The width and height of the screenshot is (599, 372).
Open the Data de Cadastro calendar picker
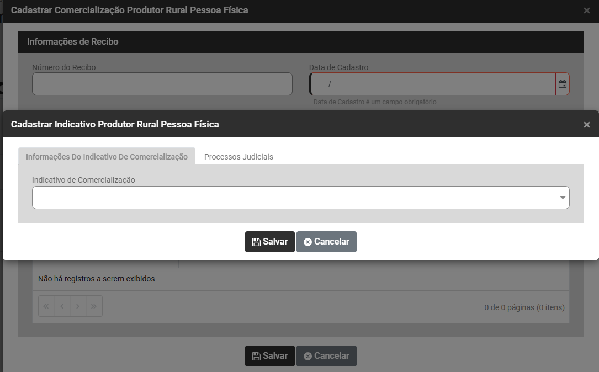pyautogui.click(x=562, y=84)
